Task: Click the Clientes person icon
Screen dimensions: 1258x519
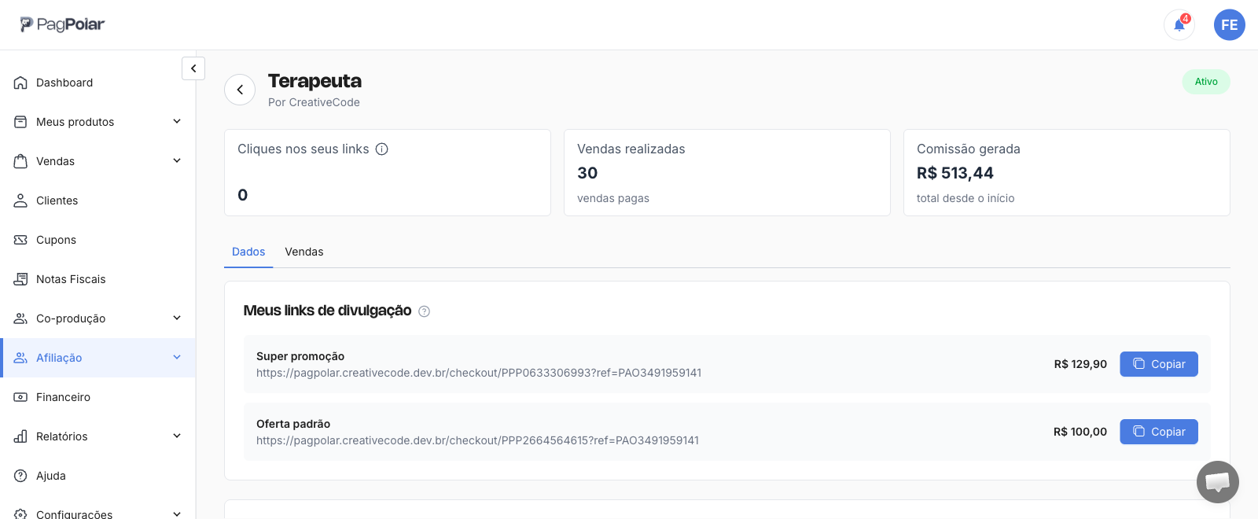Action: 20,201
